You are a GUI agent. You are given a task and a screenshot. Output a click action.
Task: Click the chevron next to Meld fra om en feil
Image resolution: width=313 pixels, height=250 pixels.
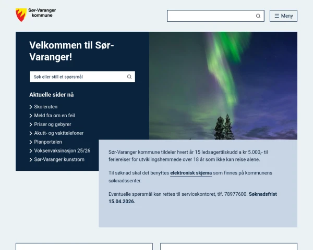(31, 116)
